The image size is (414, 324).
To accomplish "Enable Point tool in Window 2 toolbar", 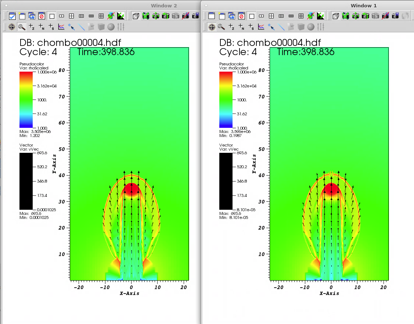I will point(72,27).
